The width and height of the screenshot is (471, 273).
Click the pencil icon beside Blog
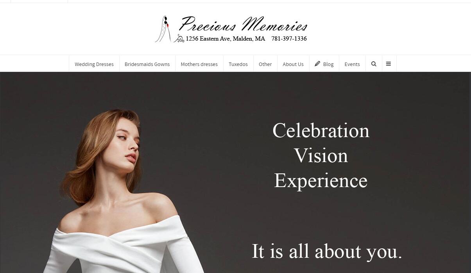coord(317,64)
